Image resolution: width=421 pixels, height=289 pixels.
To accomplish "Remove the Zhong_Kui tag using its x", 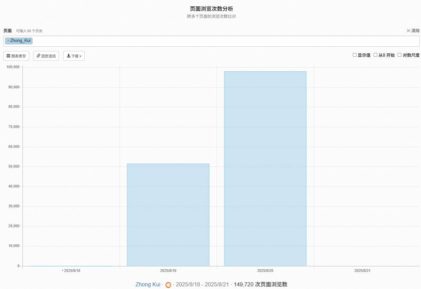I will coord(8,41).
